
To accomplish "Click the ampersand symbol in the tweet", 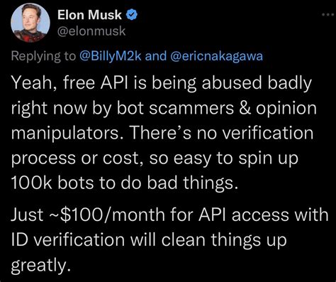I will coord(245,108).
